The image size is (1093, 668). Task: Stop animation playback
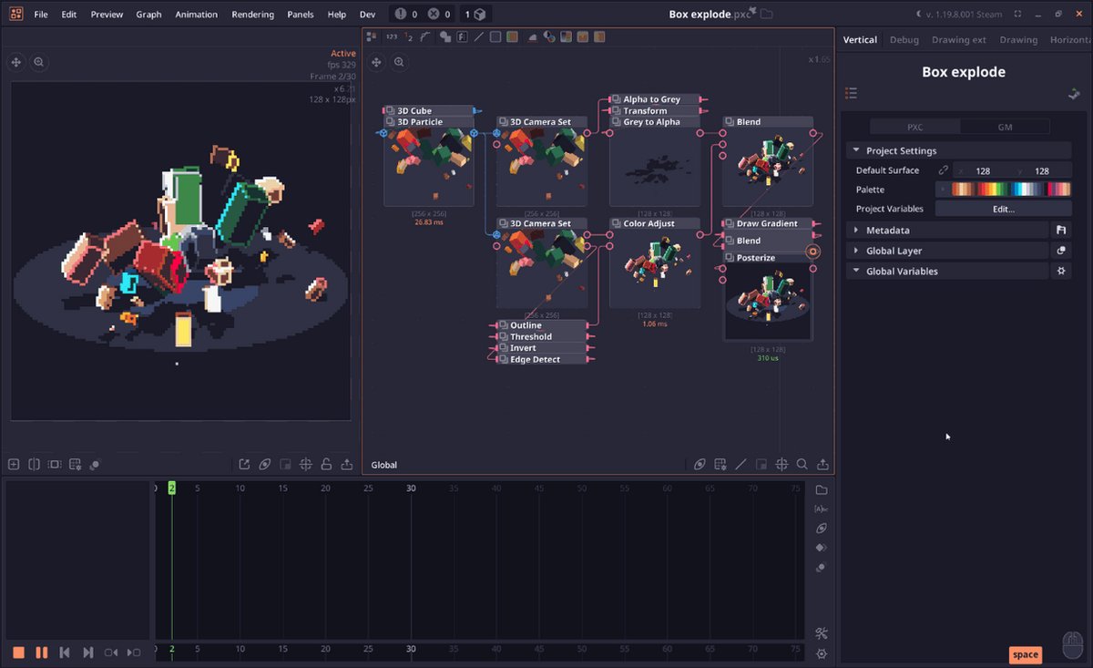click(x=18, y=653)
